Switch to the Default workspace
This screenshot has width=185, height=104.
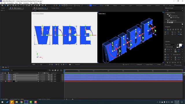click(115, 5)
